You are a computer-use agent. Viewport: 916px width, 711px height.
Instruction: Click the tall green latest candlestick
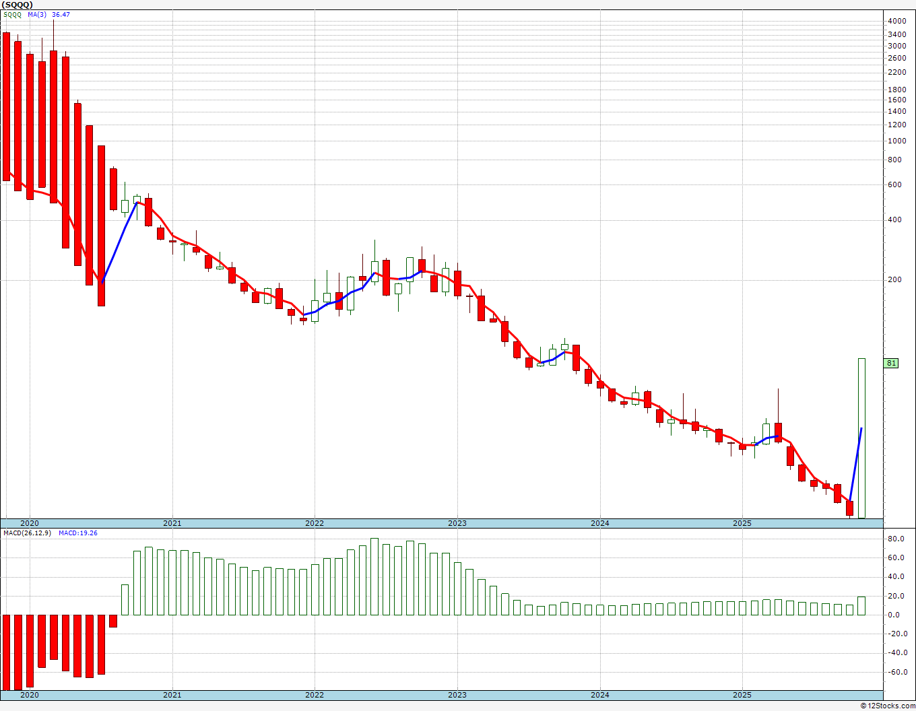(x=861, y=438)
